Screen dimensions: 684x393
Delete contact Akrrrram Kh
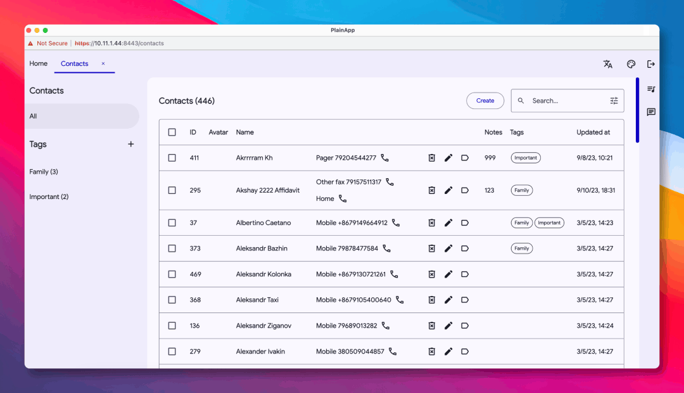click(432, 158)
